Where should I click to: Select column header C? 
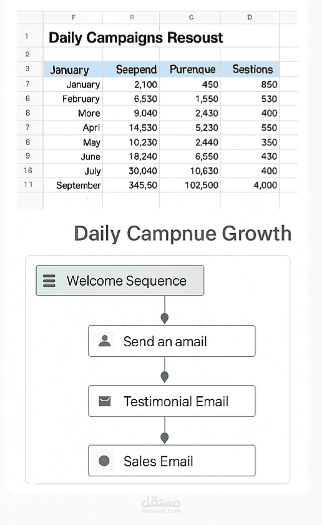coord(190,17)
